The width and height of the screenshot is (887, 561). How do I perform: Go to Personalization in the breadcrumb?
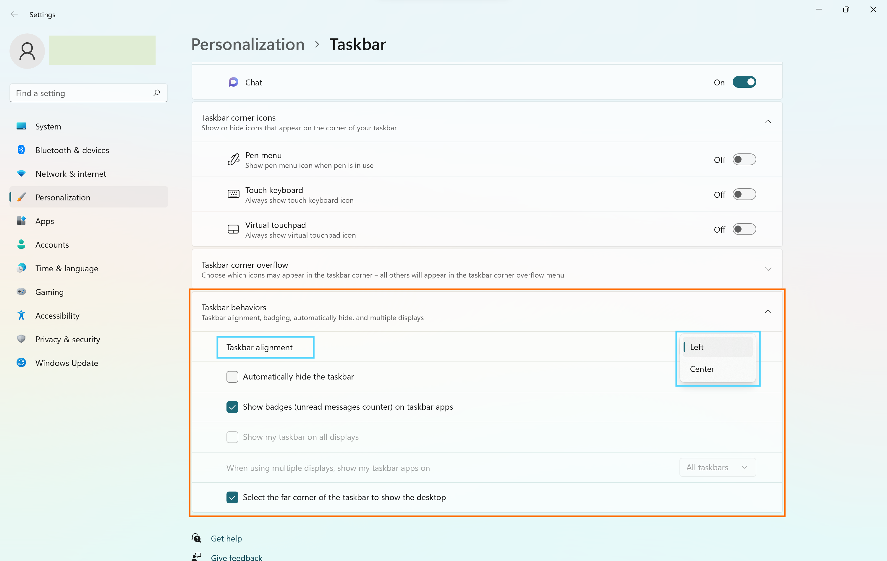point(248,44)
